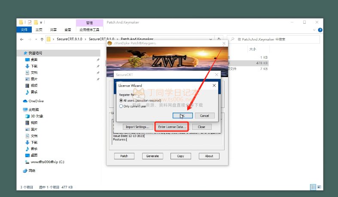Click the pin icon beside 图片
338x197 pixels.
(98, 79)
